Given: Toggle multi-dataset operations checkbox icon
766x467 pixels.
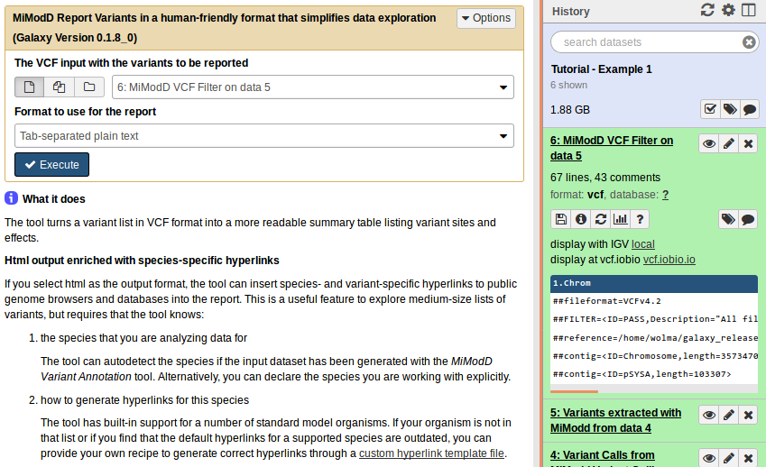Looking at the screenshot, I should tap(710, 109).
